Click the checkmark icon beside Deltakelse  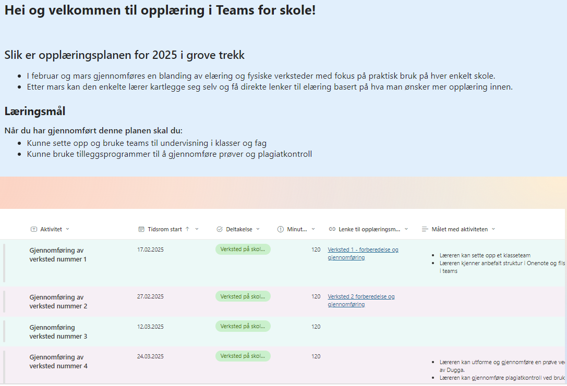point(220,229)
